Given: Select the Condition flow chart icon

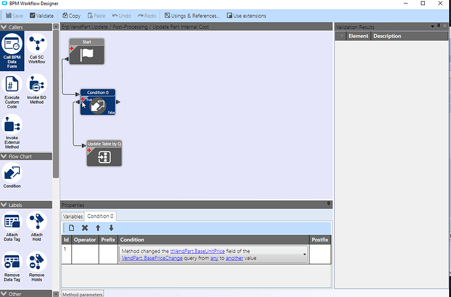Looking at the screenshot, I should point(12,175).
